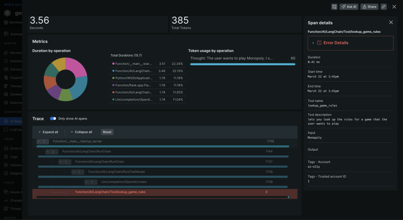Viewport: 403px width, 220px height.
Task: Click Collapse all in trace toolbar
Action: (81, 132)
